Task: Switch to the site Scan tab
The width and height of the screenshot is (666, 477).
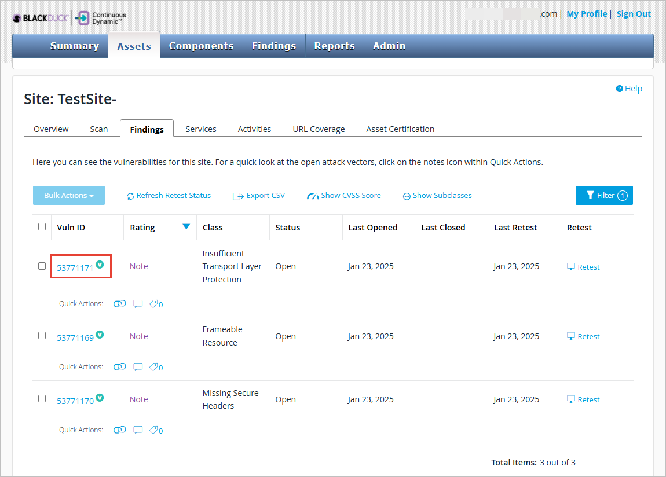Action: coord(99,129)
